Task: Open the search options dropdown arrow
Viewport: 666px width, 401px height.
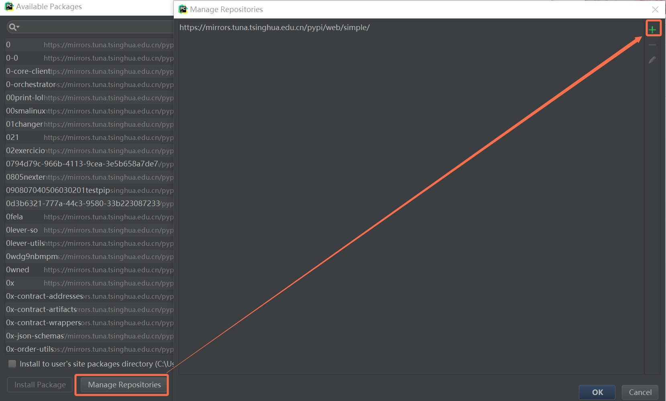Action: [x=17, y=26]
